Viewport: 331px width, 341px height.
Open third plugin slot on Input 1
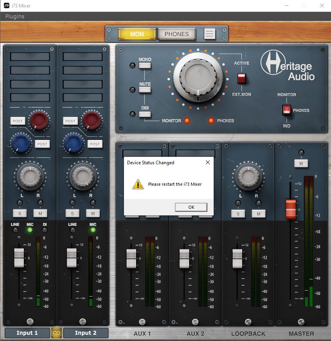point(30,84)
